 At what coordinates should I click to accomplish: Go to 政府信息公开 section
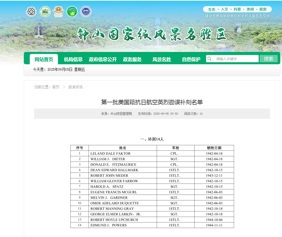[x=103, y=59]
